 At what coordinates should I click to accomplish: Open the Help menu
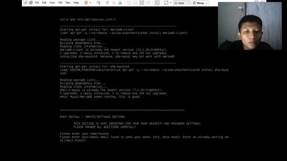click(76, 3)
